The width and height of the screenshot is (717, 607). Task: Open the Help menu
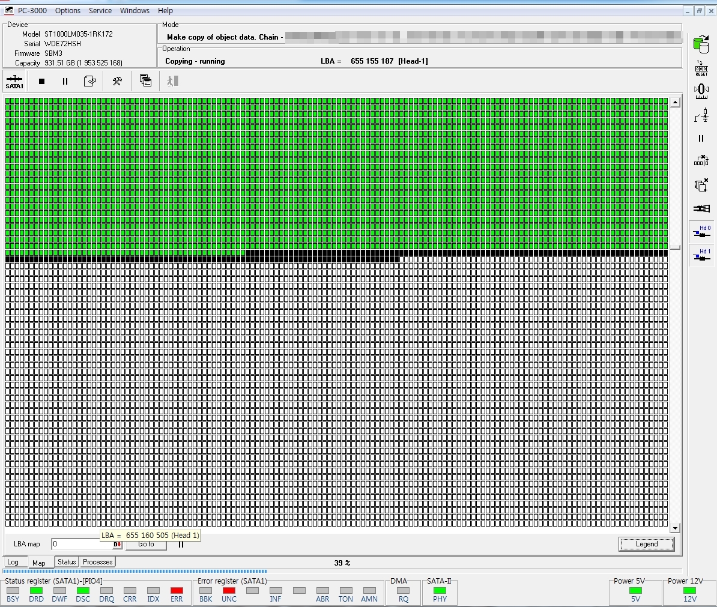[165, 11]
